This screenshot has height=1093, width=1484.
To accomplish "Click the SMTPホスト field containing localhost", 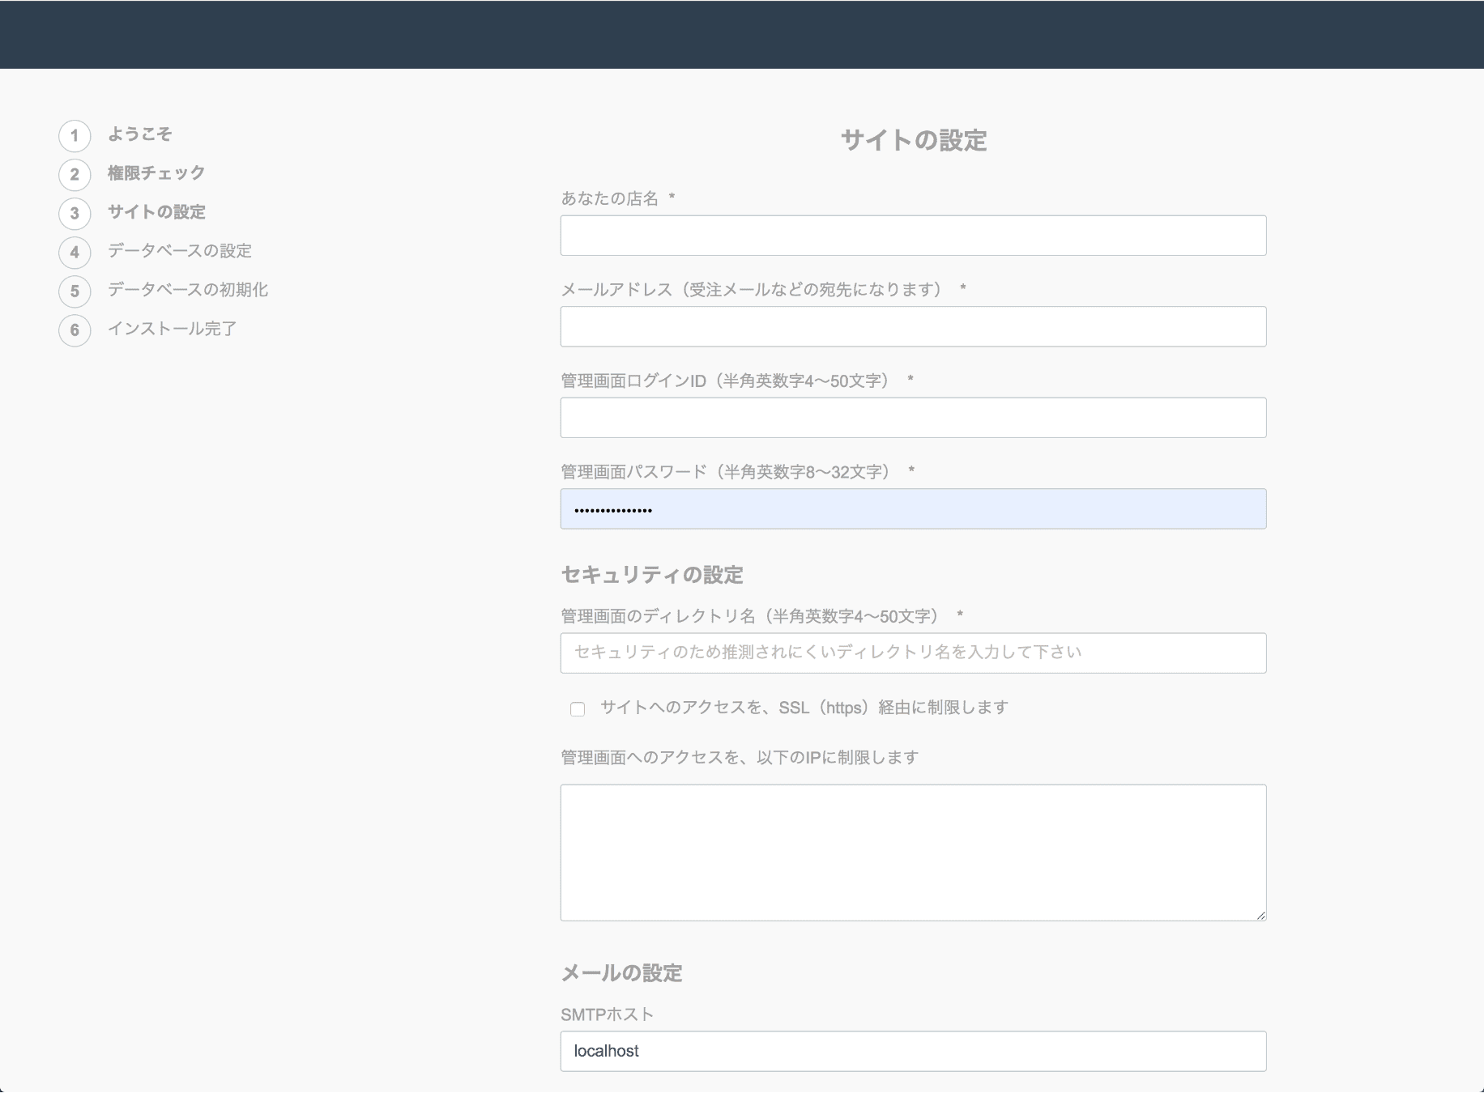I will (x=913, y=1051).
